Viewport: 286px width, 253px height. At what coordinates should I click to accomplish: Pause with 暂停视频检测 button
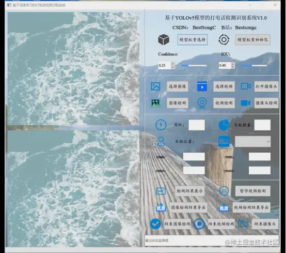252,191
